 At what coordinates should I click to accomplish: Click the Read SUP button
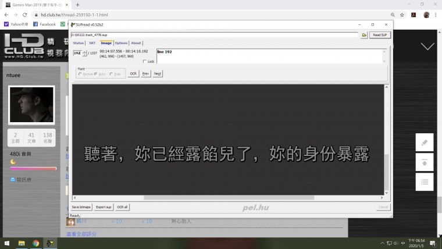click(380, 35)
